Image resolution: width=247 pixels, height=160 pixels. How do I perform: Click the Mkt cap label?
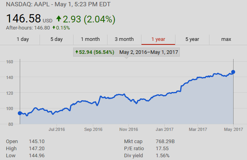(x=133, y=142)
